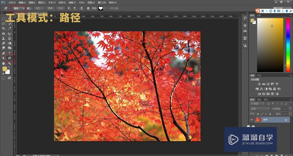Screen dimensions: 293x156
Task: Open the 正常 blend mode dropdown
Action: pyautogui.click(x=260, y=109)
